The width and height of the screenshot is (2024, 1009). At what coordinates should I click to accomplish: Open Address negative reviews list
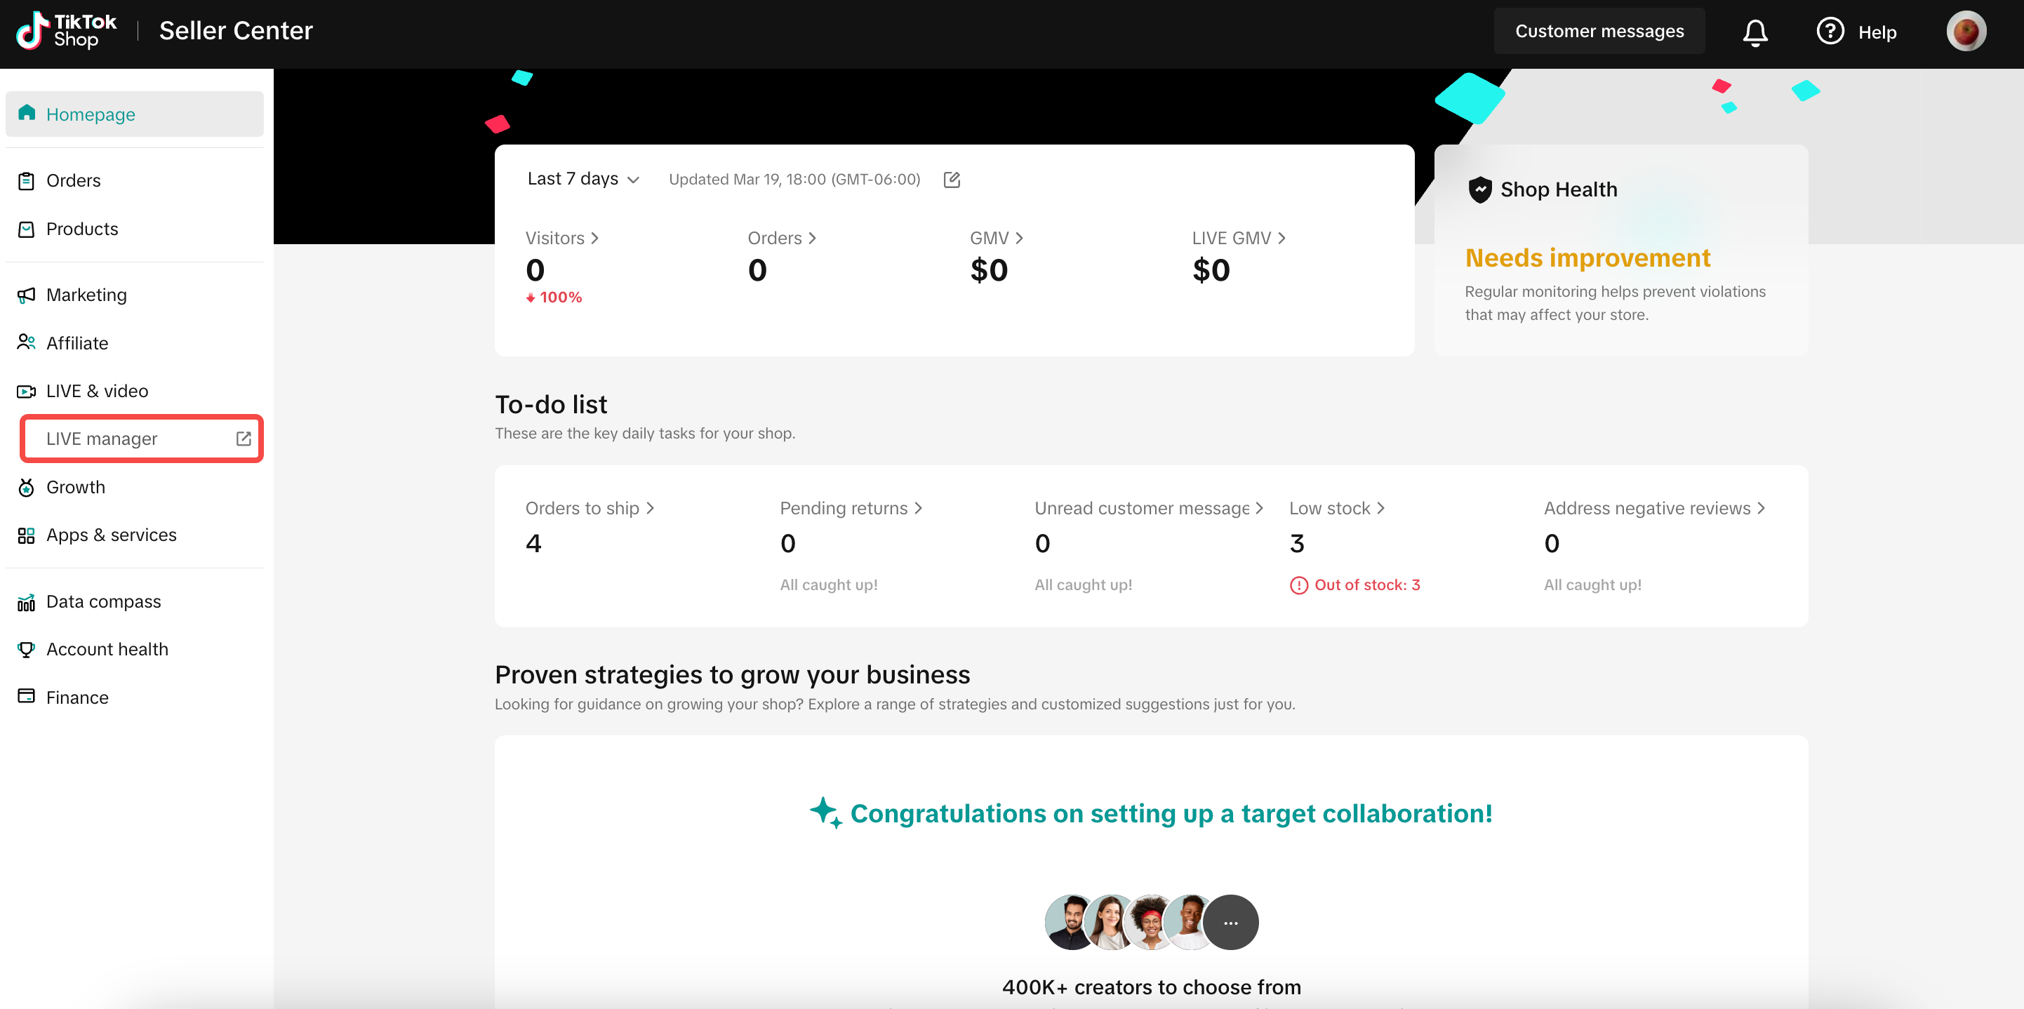click(1654, 509)
